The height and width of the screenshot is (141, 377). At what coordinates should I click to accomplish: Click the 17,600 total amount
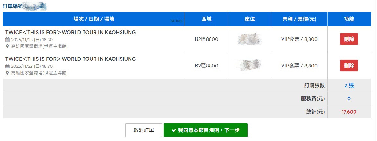(x=349, y=112)
